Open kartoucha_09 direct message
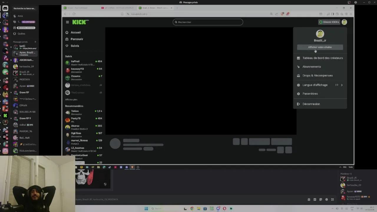377x212 pixels. pos(25,67)
